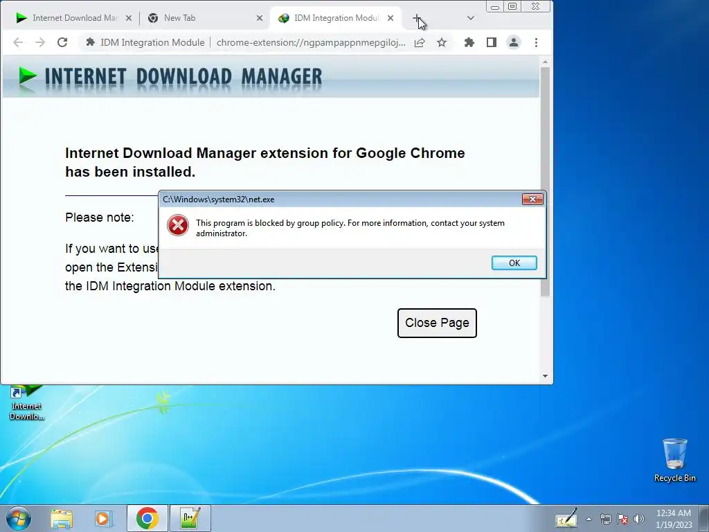The image size is (709, 532).
Task: Click the extension puzzle icon in address bar
Action: pyautogui.click(x=91, y=42)
